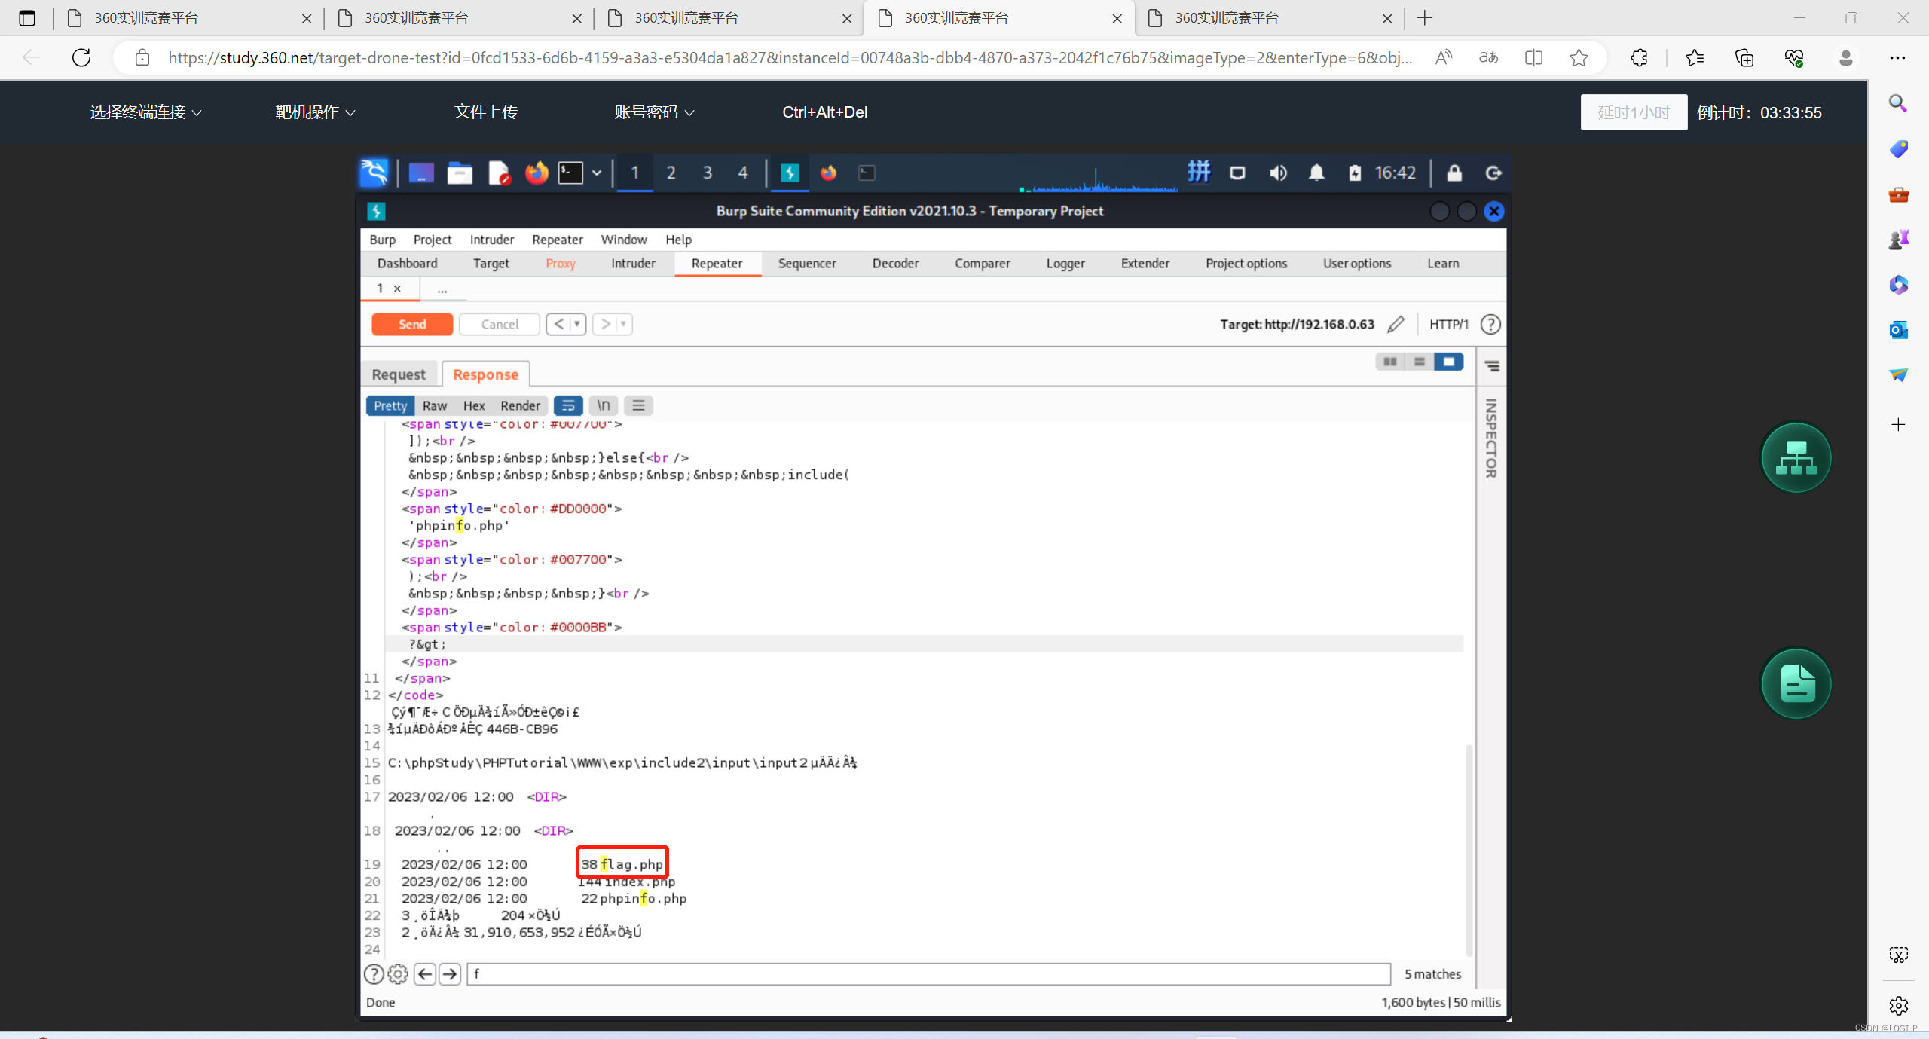The height and width of the screenshot is (1039, 1929).
Task: Switch to the Decoder tab
Action: [x=895, y=264]
